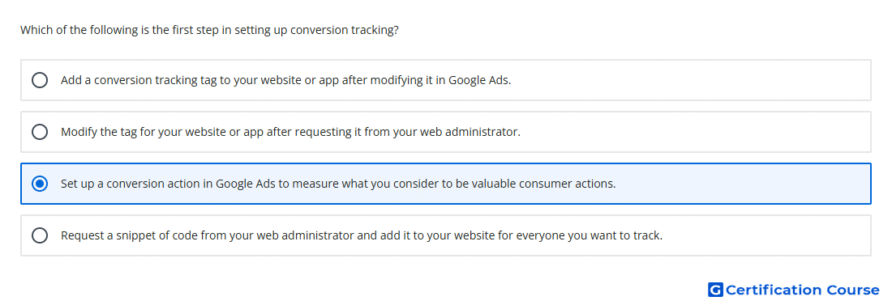Open the "Certification Course" watermark text
The width and height of the screenshot is (892, 305).
point(802,290)
